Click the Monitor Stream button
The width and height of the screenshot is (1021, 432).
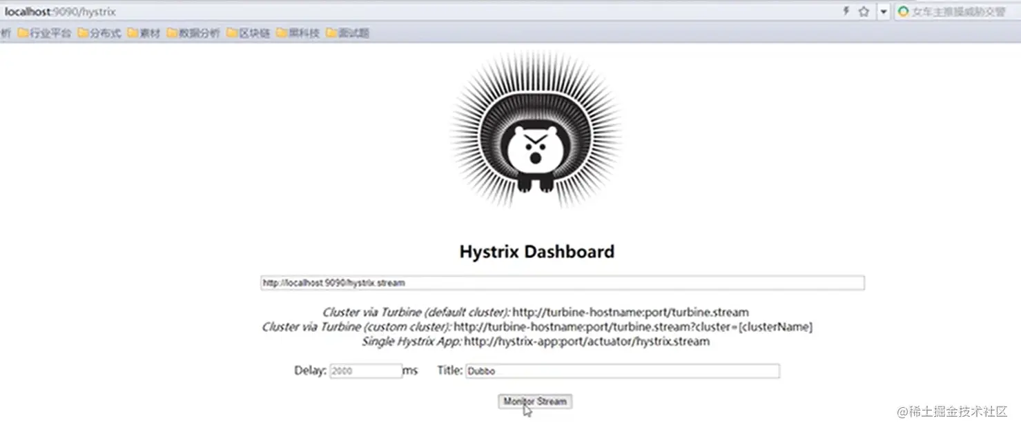[x=535, y=401]
